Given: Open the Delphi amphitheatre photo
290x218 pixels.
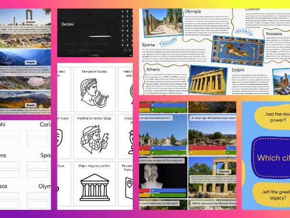Looking at the screenshot, I should [x=25, y=83].
